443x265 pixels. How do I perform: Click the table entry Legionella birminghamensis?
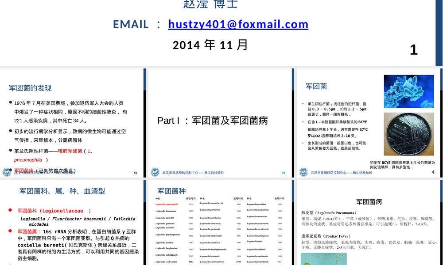tap(214, 250)
